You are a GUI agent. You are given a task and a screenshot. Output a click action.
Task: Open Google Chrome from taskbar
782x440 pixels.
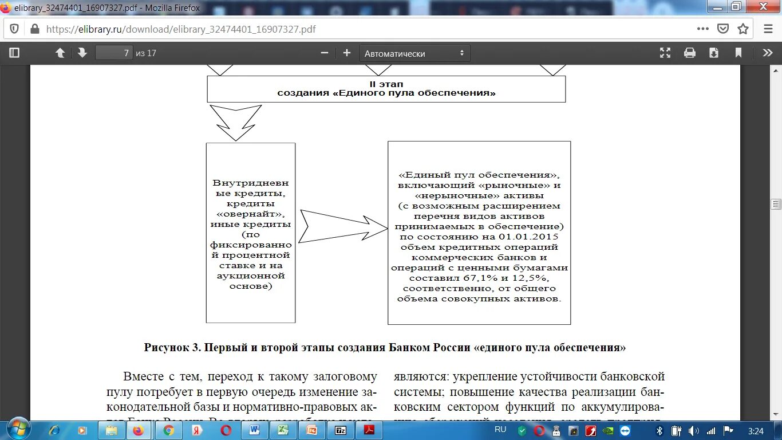(x=169, y=430)
